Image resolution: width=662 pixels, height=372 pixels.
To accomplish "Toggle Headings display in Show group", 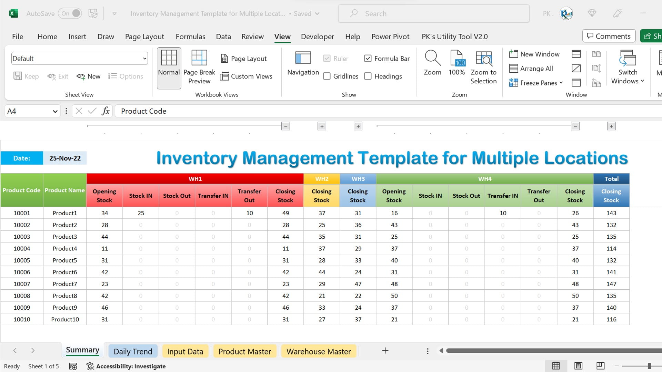I will coord(369,76).
